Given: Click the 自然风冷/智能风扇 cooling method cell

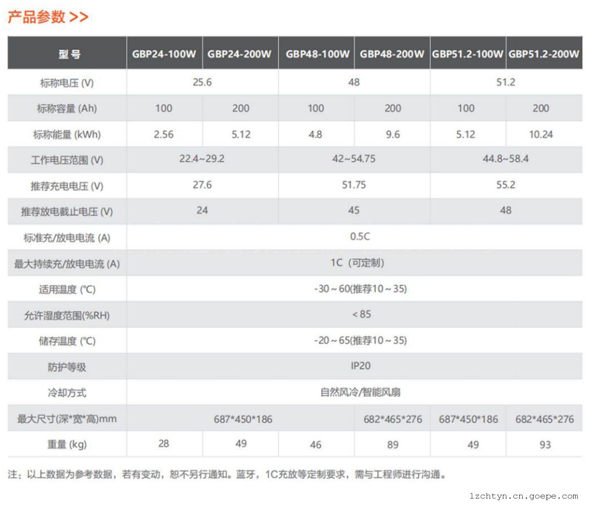Looking at the screenshot, I should point(360,393).
